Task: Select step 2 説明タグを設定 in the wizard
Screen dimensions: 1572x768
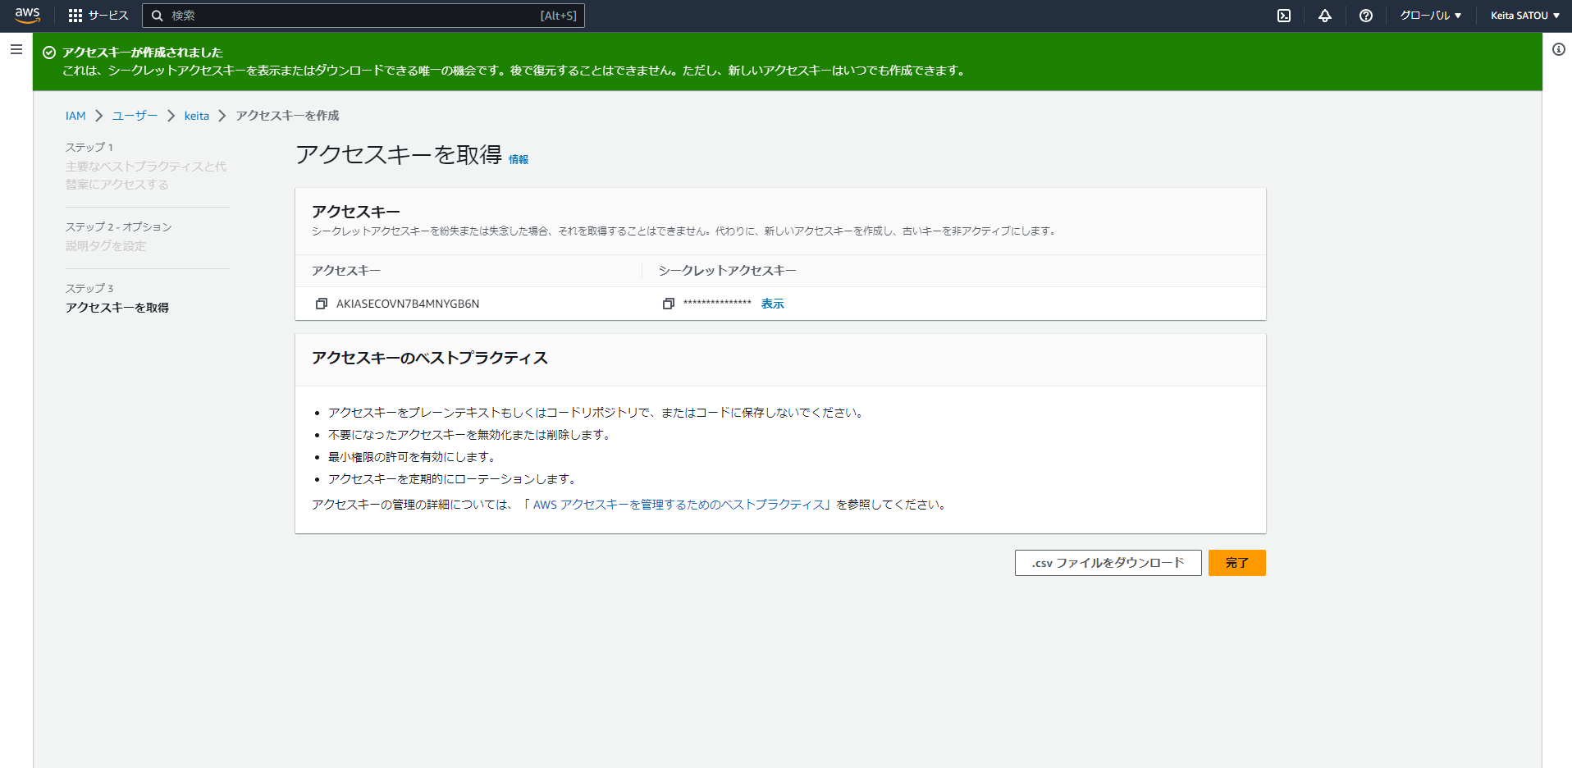Action: point(106,246)
